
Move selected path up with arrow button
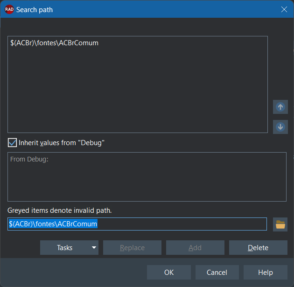[x=280, y=107]
